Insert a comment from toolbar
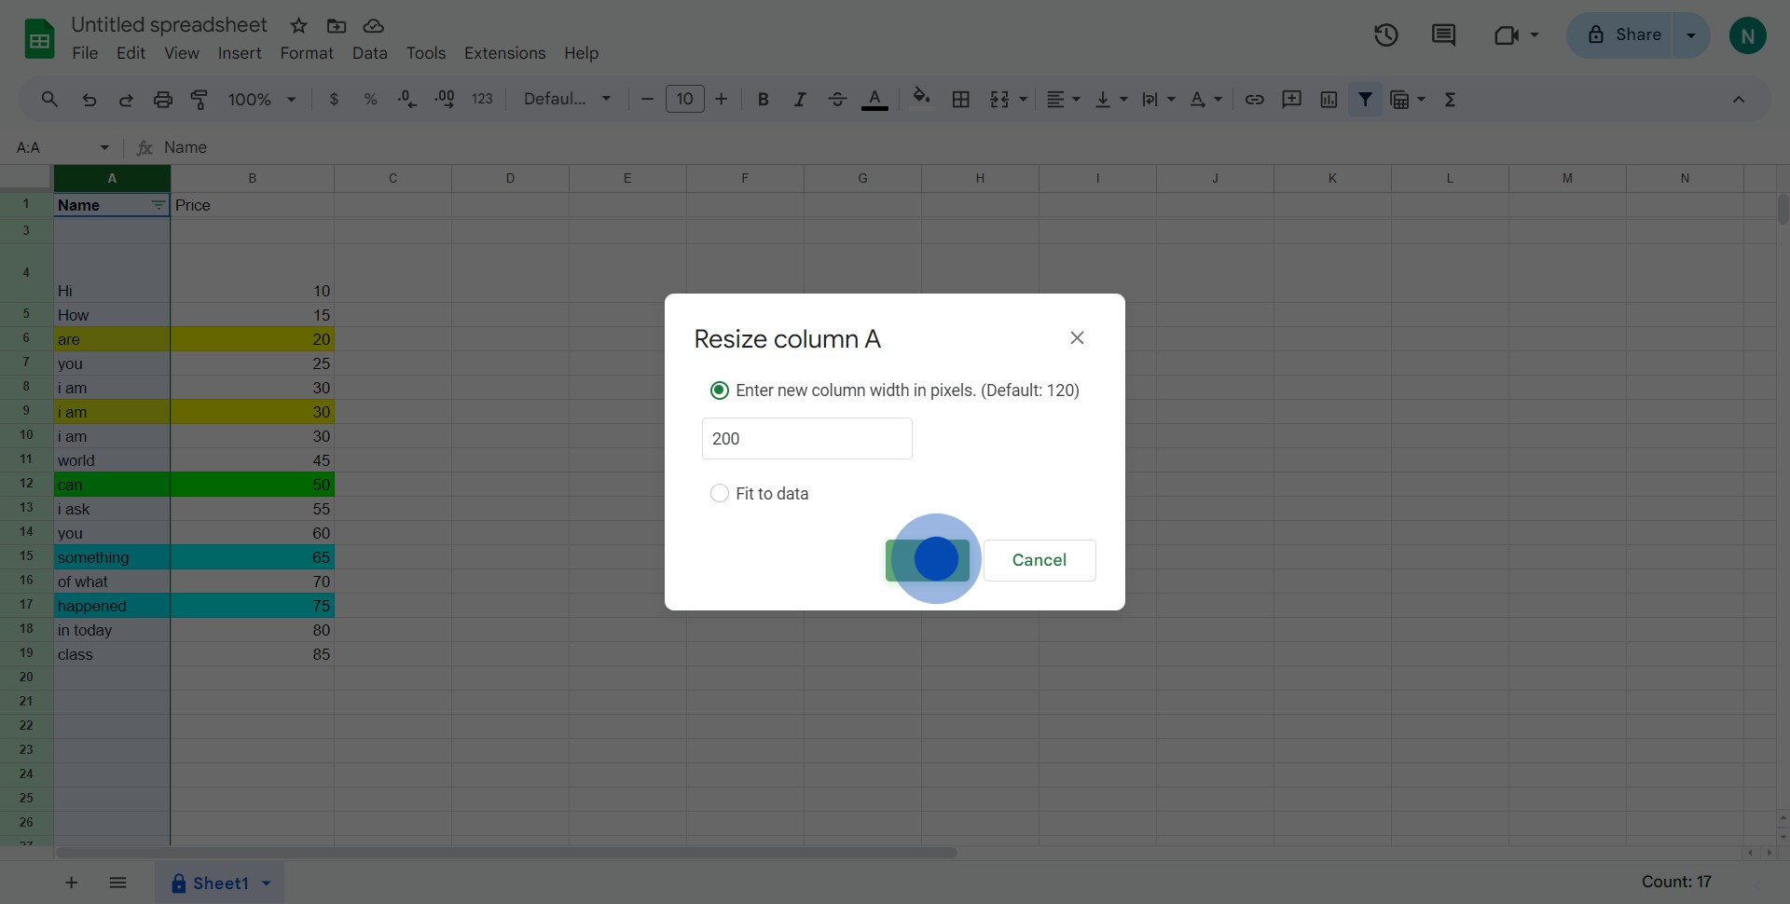The height and width of the screenshot is (904, 1790). tap(1291, 99)
